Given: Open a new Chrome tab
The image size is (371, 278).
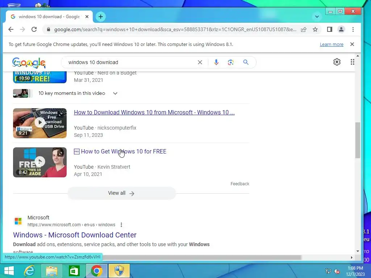Looking at the screenshot, I should (x=101, y=17).
